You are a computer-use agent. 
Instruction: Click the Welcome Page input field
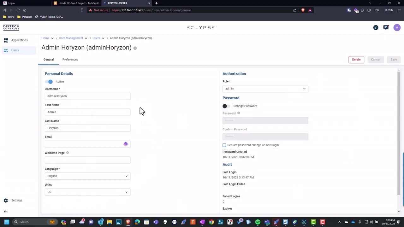87,160
